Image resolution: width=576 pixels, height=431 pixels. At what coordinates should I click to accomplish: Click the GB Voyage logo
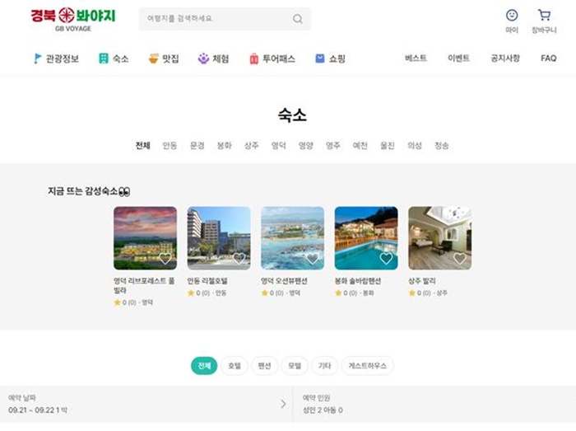click(x=73, y=18)
